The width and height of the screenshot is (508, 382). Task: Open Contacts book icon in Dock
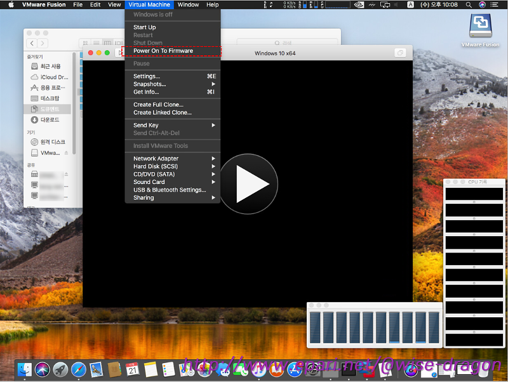(x=114, y=370)
